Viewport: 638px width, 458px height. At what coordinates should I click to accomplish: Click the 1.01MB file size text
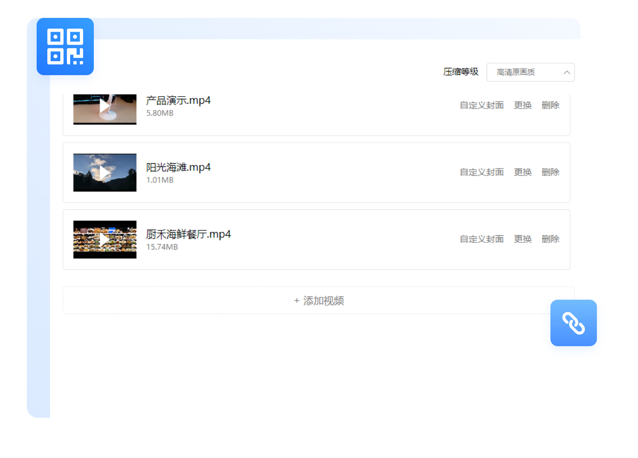[x=160, y=180]
